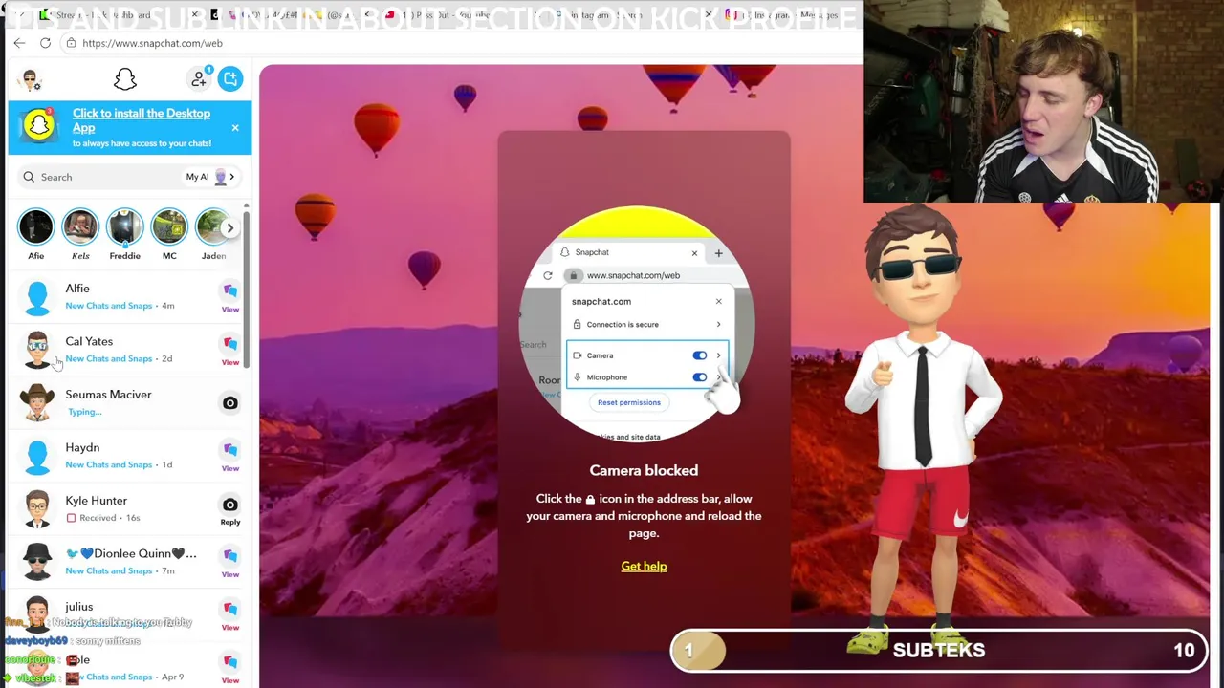Image resolution: width=1224 pixels, height=688 pixels.
Task: Click the snapchat.com/web address bar
Action: coord(459,43)
